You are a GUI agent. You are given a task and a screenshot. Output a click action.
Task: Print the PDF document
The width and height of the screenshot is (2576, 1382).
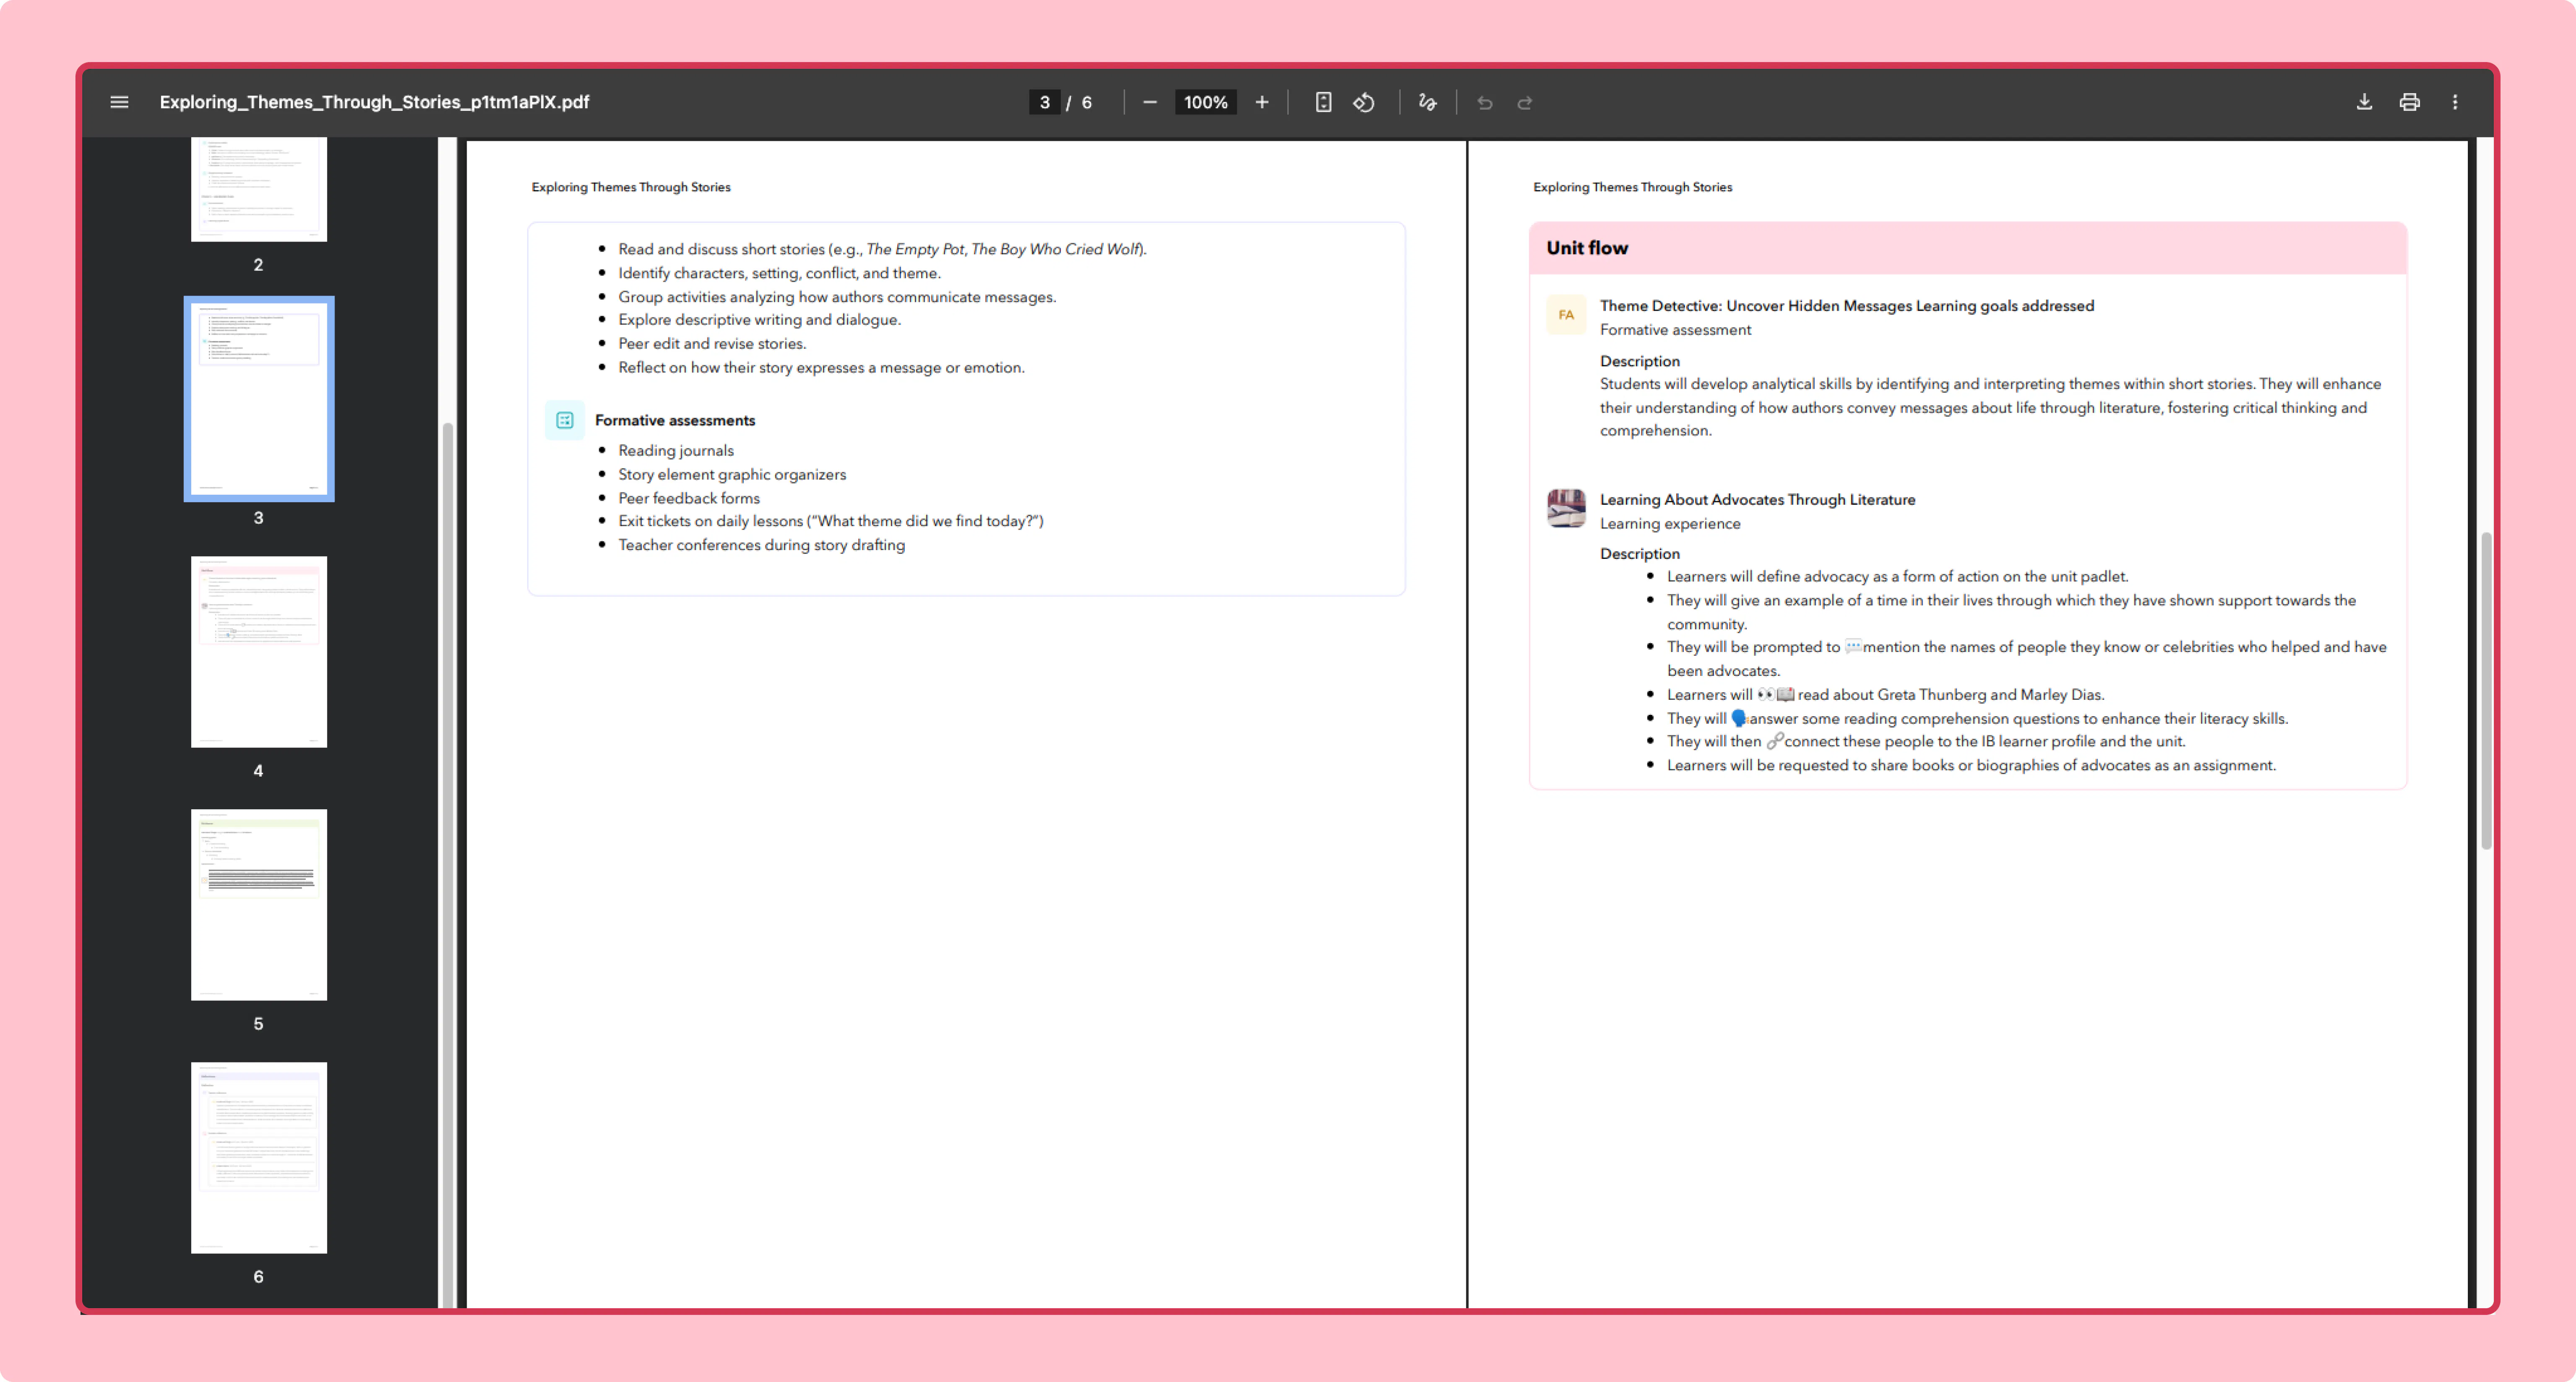coord(2410,102)
